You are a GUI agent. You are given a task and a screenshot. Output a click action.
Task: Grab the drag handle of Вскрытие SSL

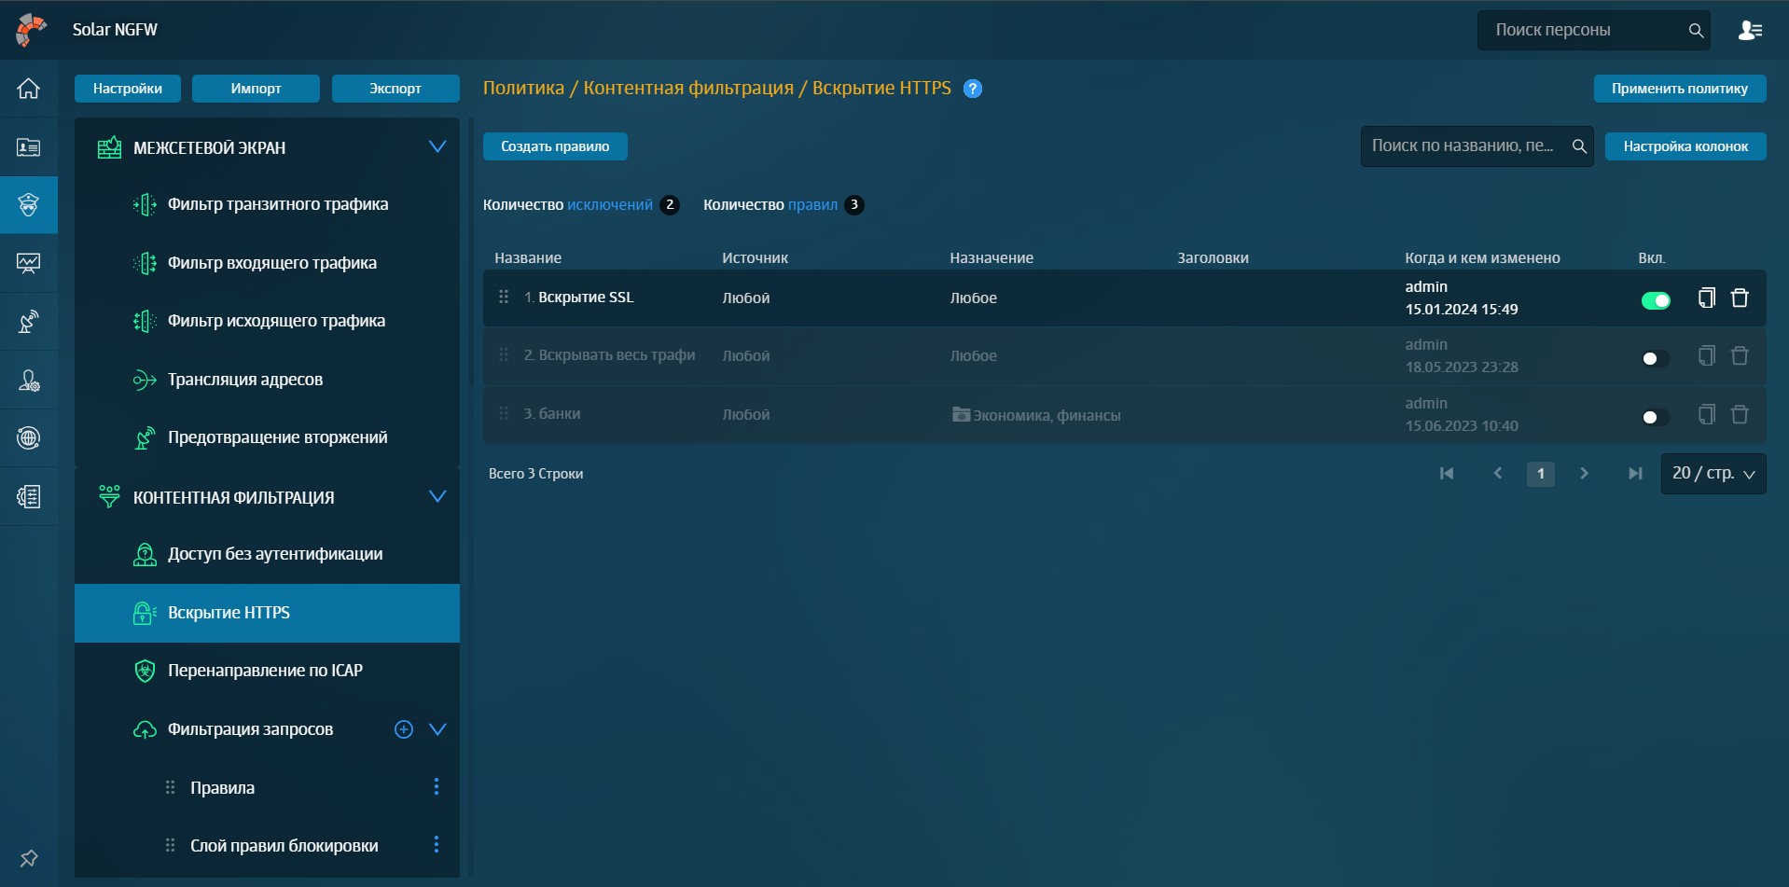click(x=504, y=297)
